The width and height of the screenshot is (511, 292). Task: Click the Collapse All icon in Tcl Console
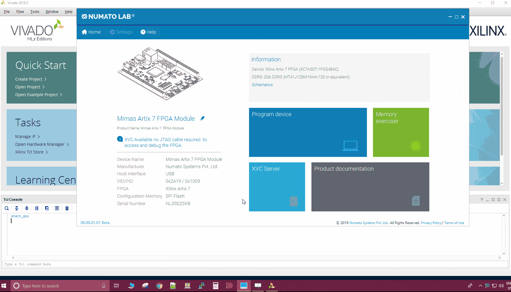[17, 208]
